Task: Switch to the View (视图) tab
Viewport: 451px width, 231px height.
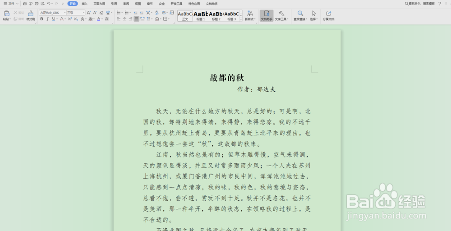Action: 138,4
